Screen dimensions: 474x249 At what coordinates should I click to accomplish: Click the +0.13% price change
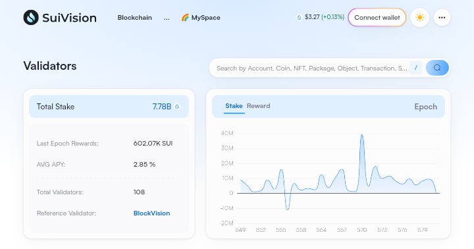[333, 17]
